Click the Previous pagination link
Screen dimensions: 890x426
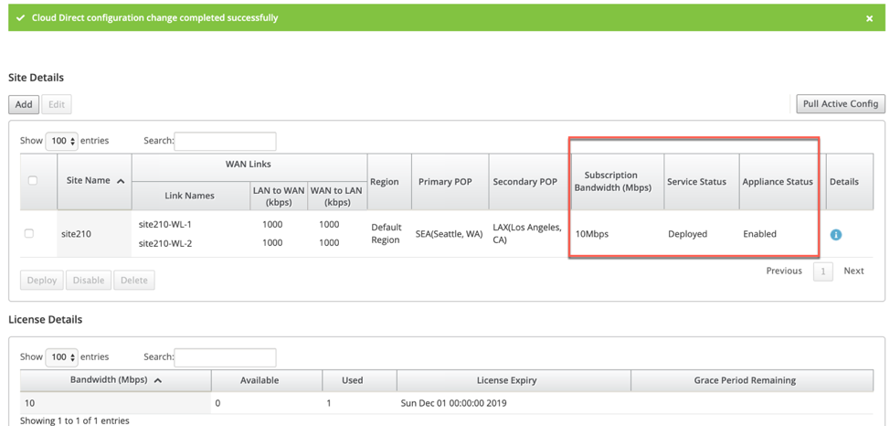[784, 271]
